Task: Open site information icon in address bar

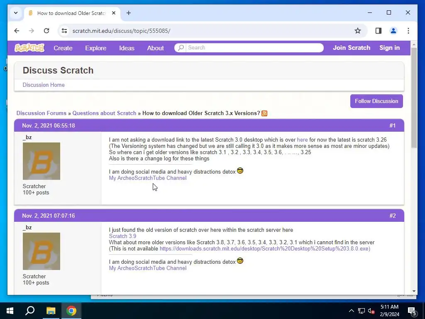Action: click(x=64, y=31)
